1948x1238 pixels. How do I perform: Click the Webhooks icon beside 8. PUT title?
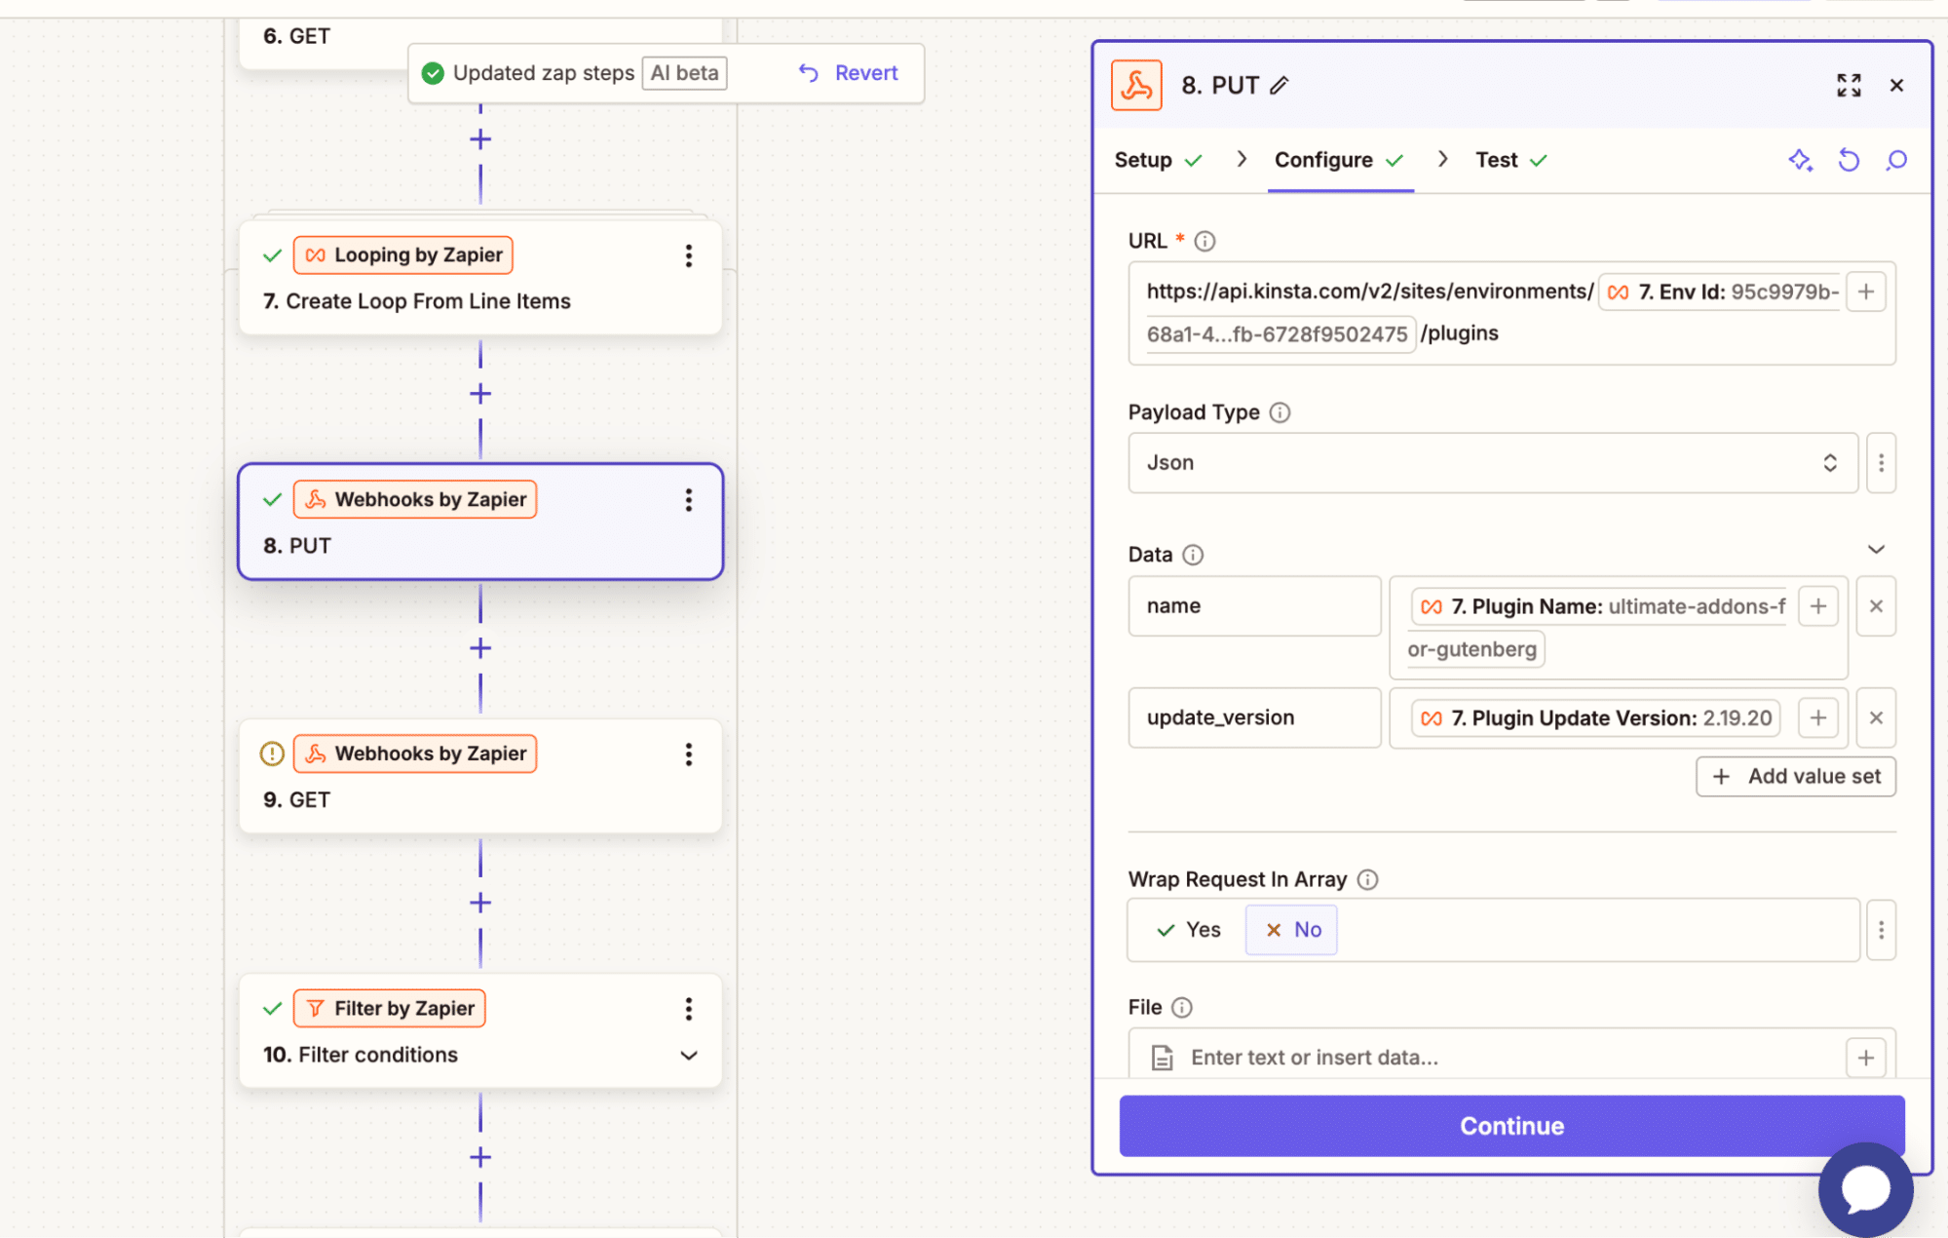point(1136,85)
